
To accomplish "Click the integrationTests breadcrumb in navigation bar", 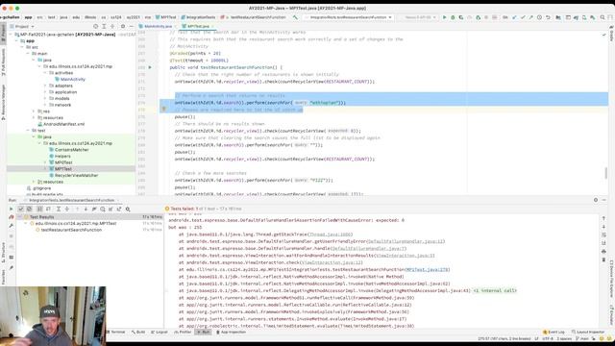I will click(x=198, y=17).
